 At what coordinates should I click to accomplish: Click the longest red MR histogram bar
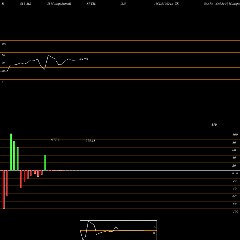pyautogui.click(x=4, y=190)
